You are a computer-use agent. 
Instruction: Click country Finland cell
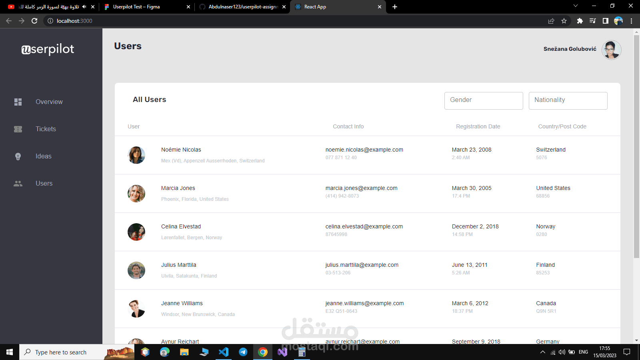pyautogui.click(x=546, y=265)
